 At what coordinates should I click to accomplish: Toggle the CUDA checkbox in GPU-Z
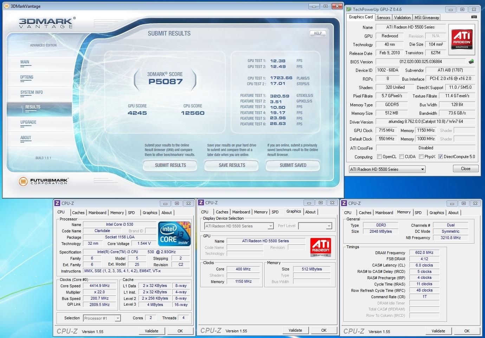point(401,157)
